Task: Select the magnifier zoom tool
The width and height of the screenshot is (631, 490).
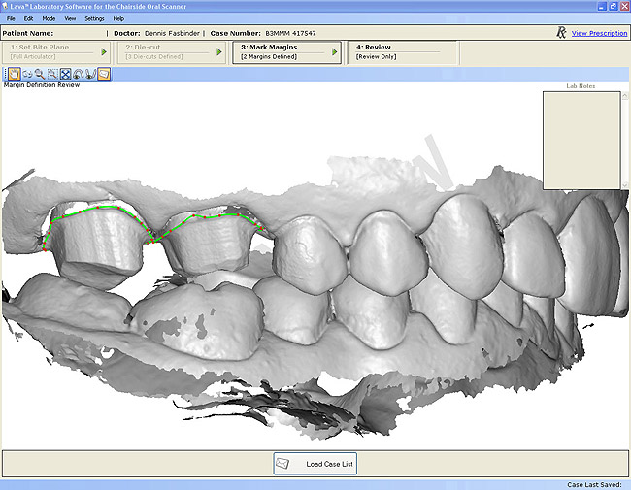Action: [x=40, y=74]
